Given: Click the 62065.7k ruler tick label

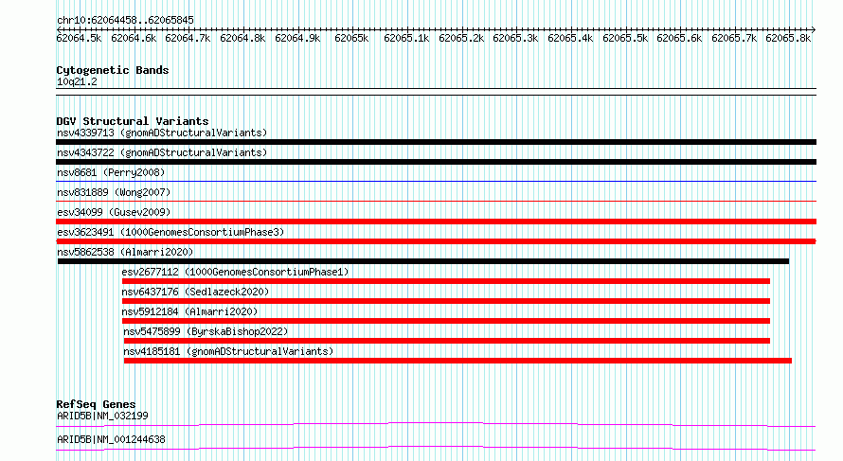Looking at the screenshot, I should (734, 38).
